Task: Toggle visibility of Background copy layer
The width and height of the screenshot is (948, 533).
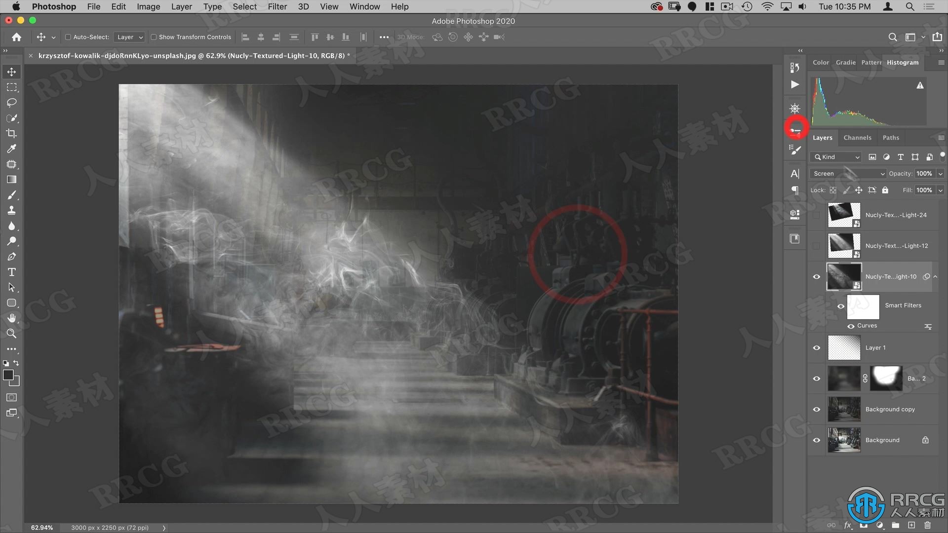Action: click(818, 409)
